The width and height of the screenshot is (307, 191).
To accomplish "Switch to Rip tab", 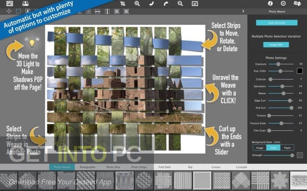I will coord(190,167).
